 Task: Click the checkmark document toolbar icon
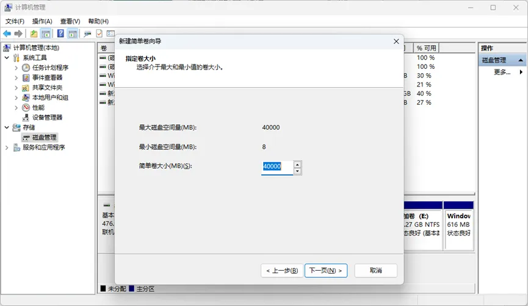[x=99, y=34]
